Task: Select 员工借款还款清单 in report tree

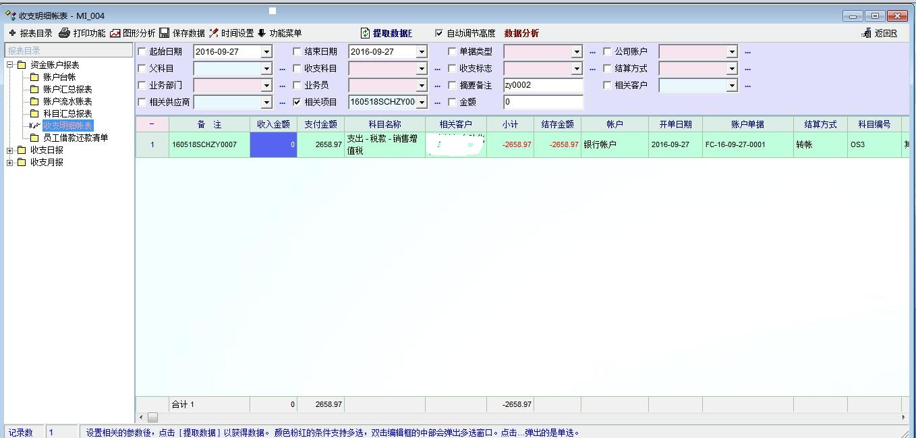Action: 76,138
